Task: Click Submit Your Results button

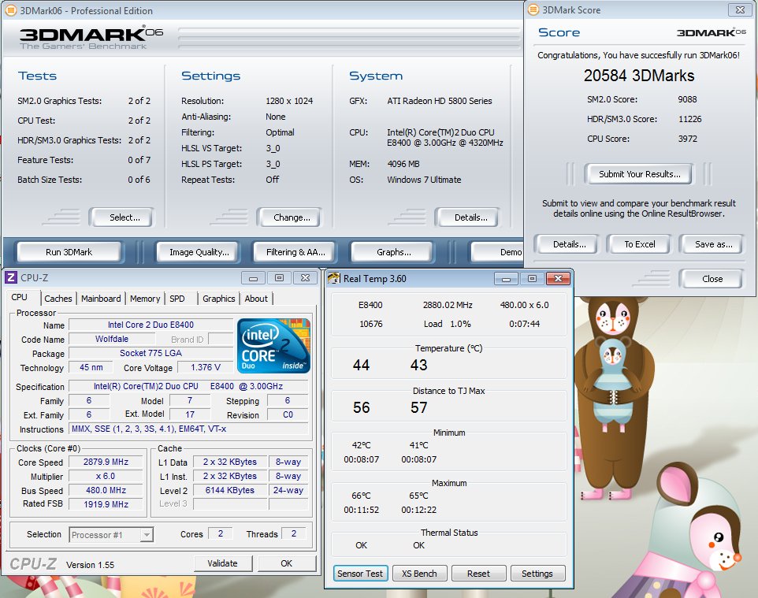Action: click(x=639, y=174)
